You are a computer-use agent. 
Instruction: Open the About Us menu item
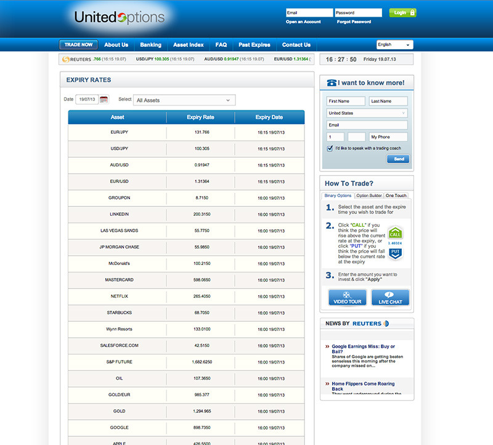pyautogui.click(x=116, y=44)
